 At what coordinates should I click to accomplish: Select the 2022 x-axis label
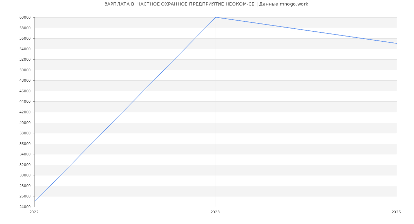pyautogui.click(x=34, y=212)
